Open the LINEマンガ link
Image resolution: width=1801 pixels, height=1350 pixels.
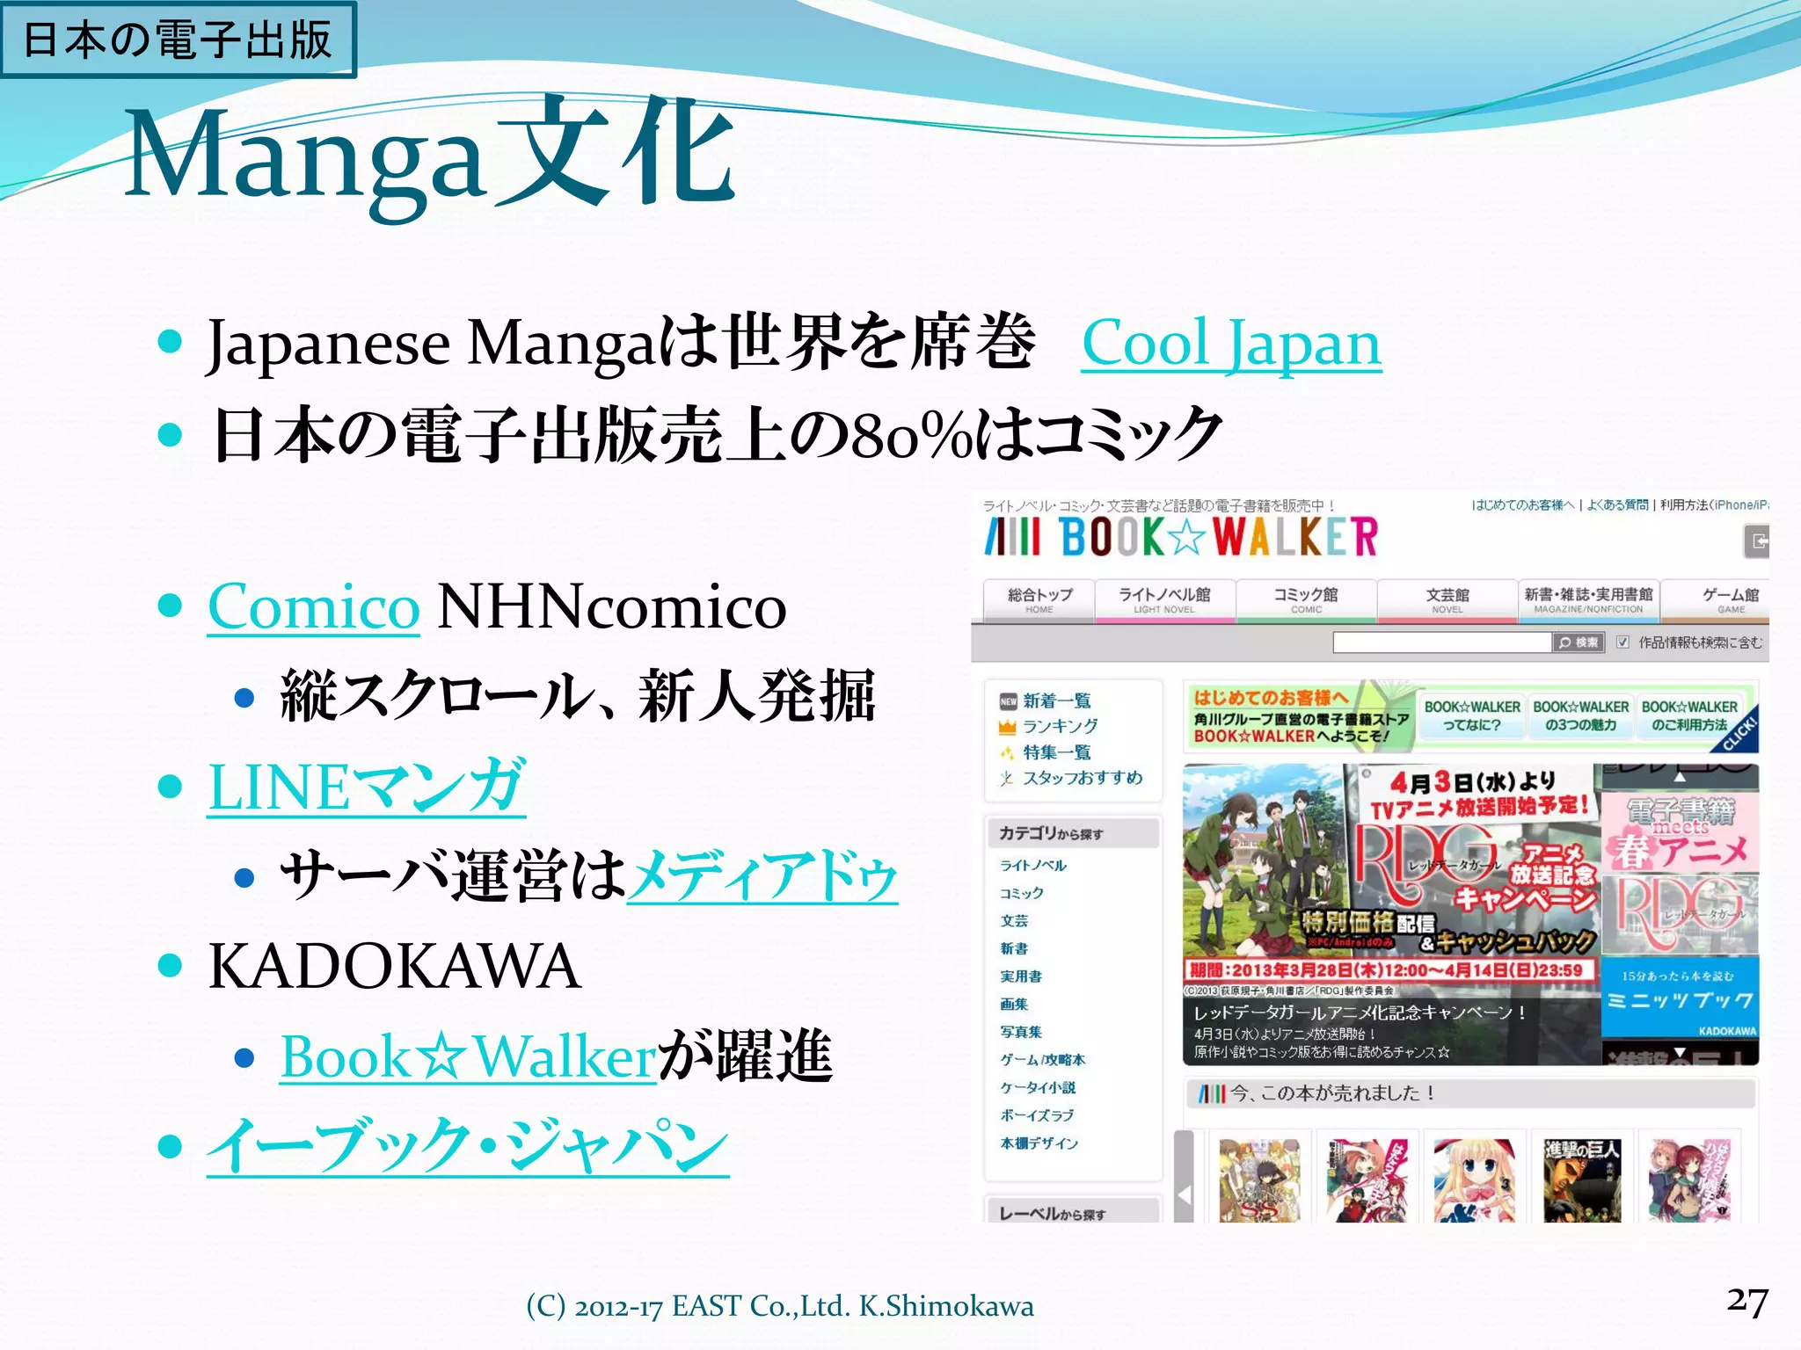[x=367, y=786]
